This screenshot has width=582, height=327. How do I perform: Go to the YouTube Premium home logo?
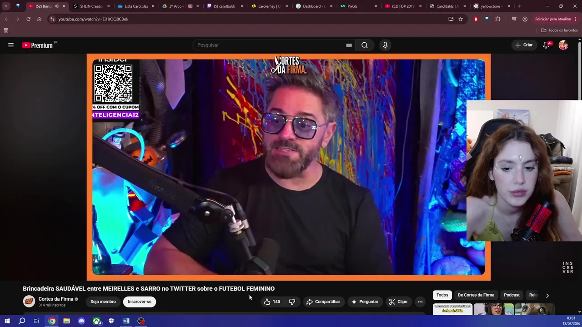[37, 45]
